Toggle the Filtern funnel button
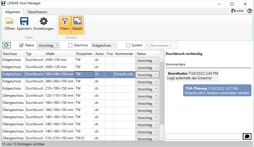 (x=65, y=25)
